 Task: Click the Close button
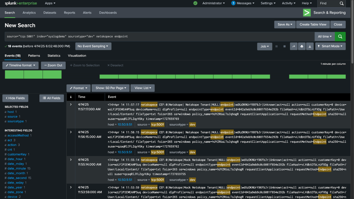coord(338,24)
